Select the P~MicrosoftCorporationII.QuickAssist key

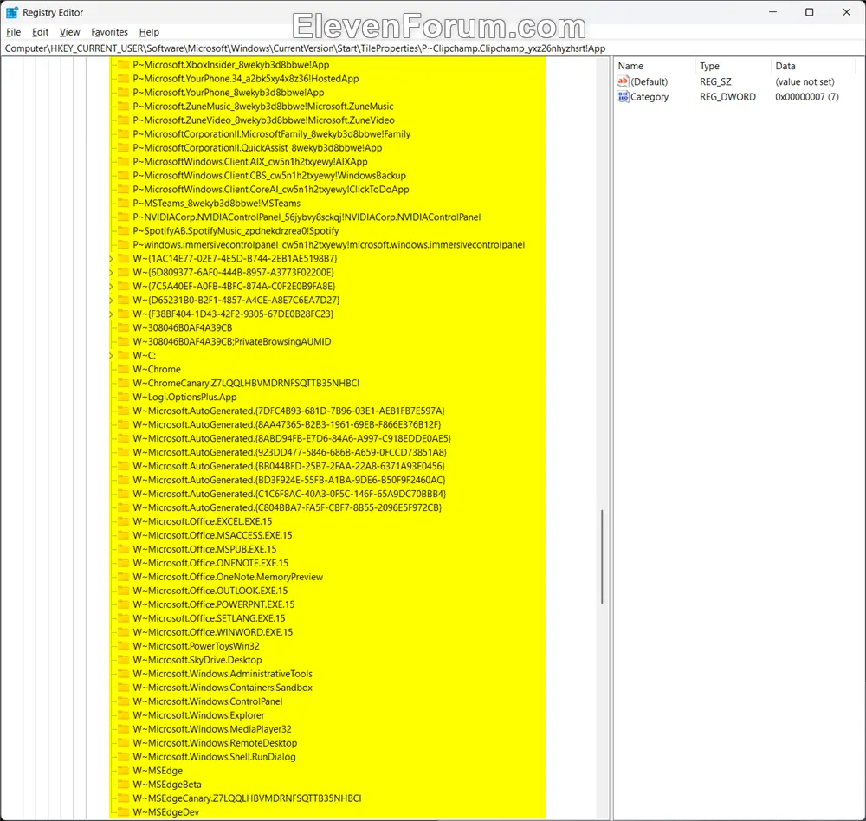257,147
